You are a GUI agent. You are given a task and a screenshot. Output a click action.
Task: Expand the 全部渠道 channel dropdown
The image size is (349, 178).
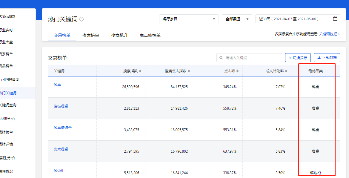[237, 19]
